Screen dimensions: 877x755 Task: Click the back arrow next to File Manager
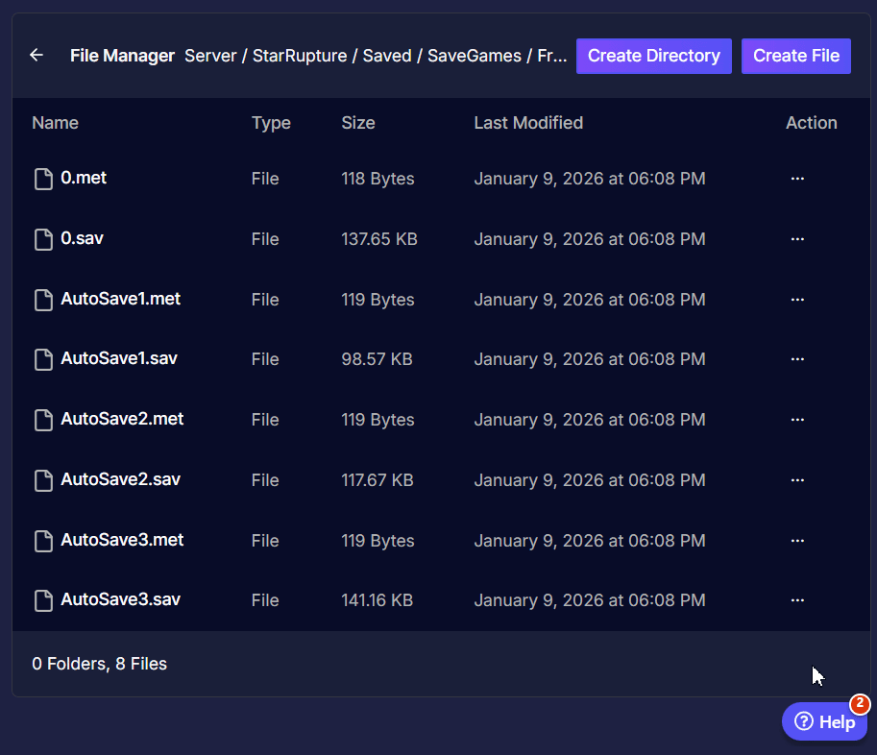click(x=37, y=56)
